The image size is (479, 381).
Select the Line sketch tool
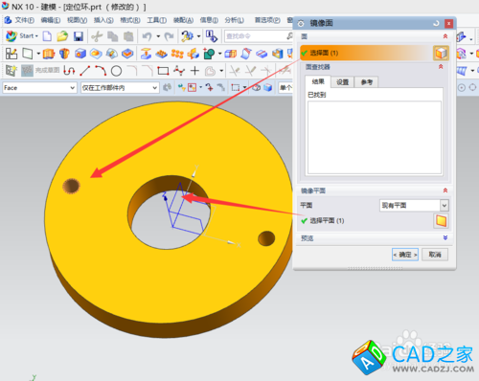pos(84,71)
